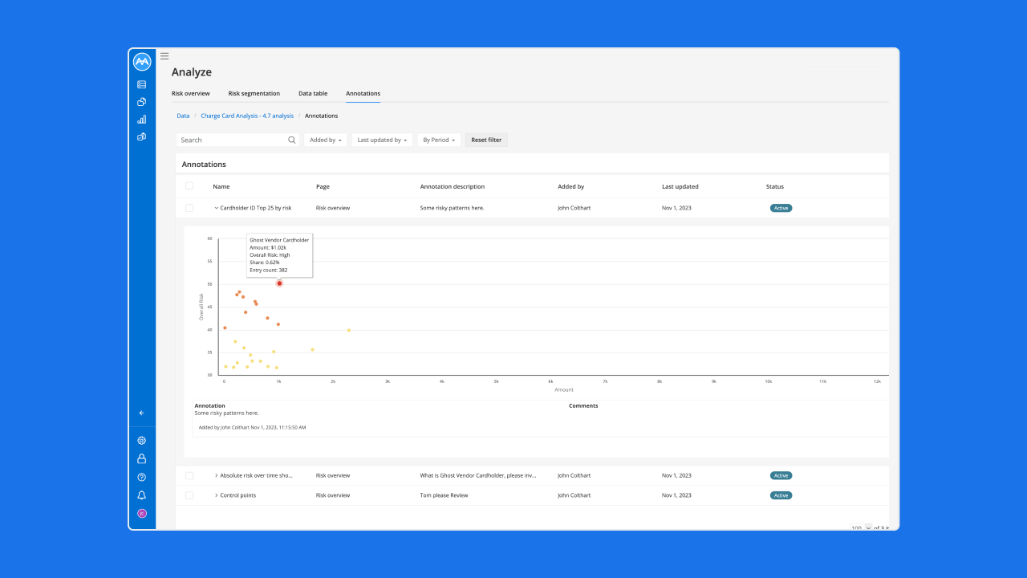
Task: Click the Active badge on Control points row
Action: point(781,495)
